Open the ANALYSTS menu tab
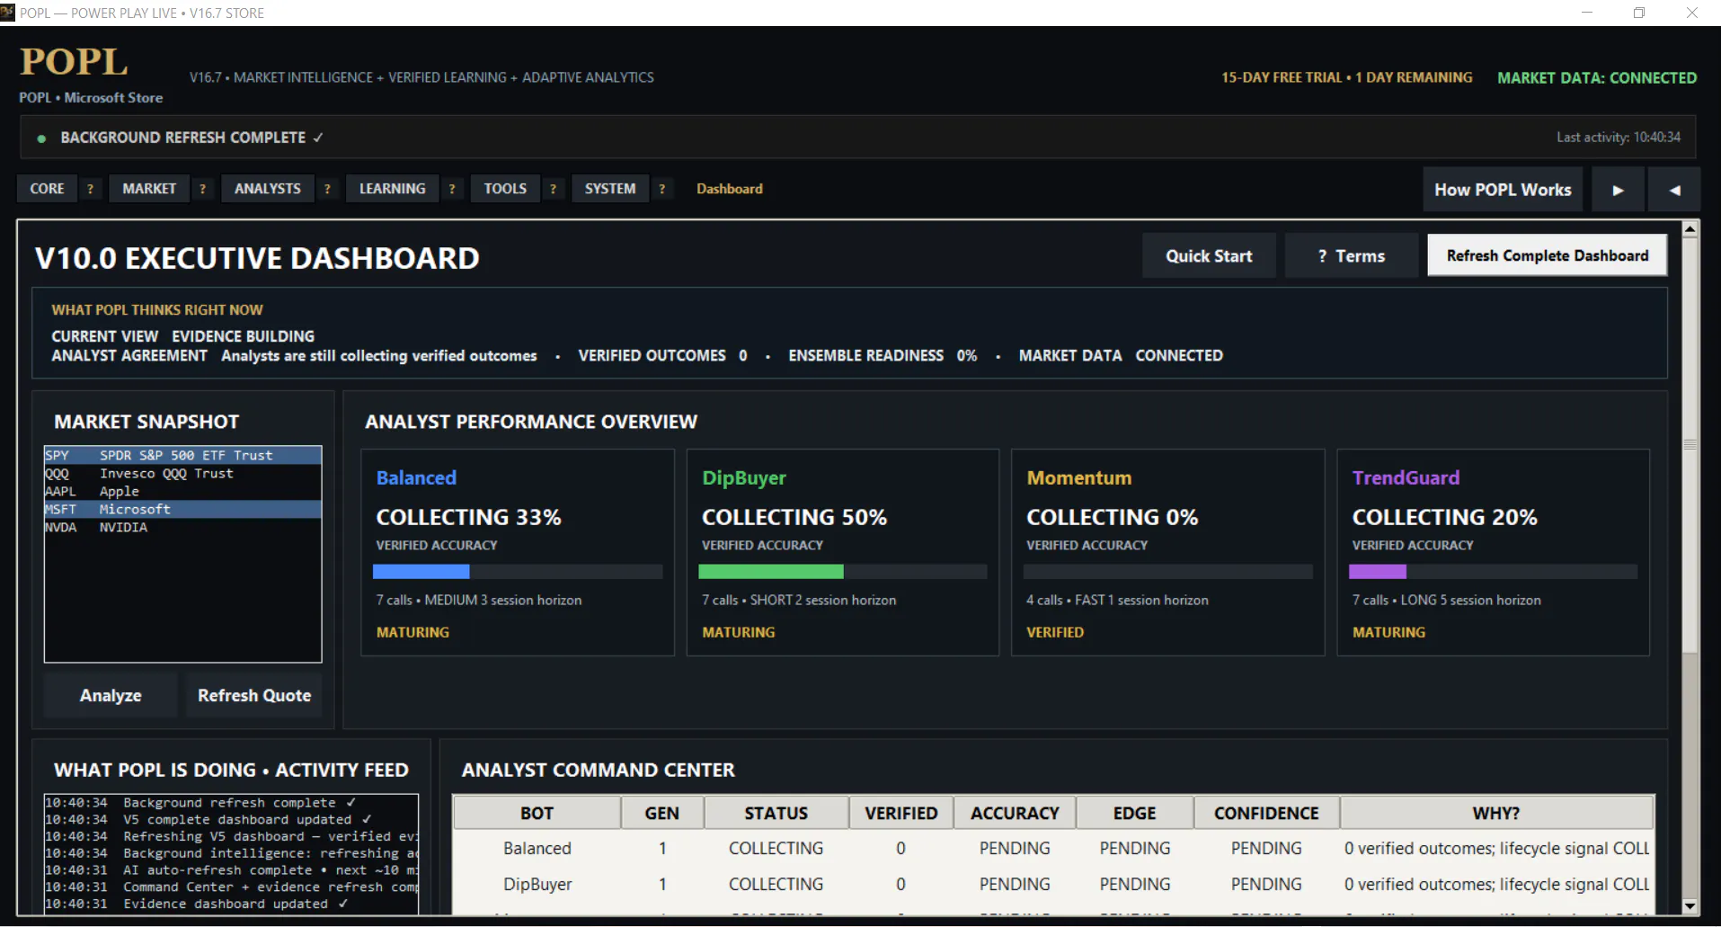 coord(268,189)
